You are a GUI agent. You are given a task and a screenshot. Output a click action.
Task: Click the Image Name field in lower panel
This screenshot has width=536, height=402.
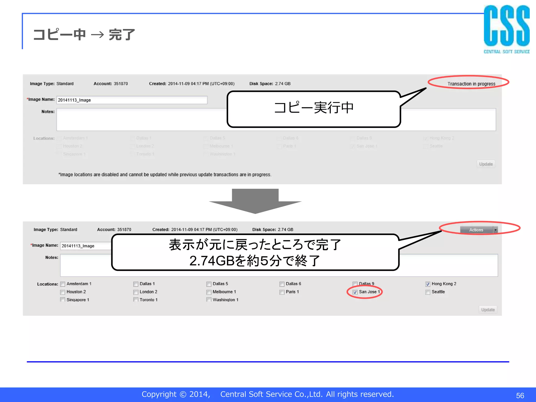[x=86, y=246]
